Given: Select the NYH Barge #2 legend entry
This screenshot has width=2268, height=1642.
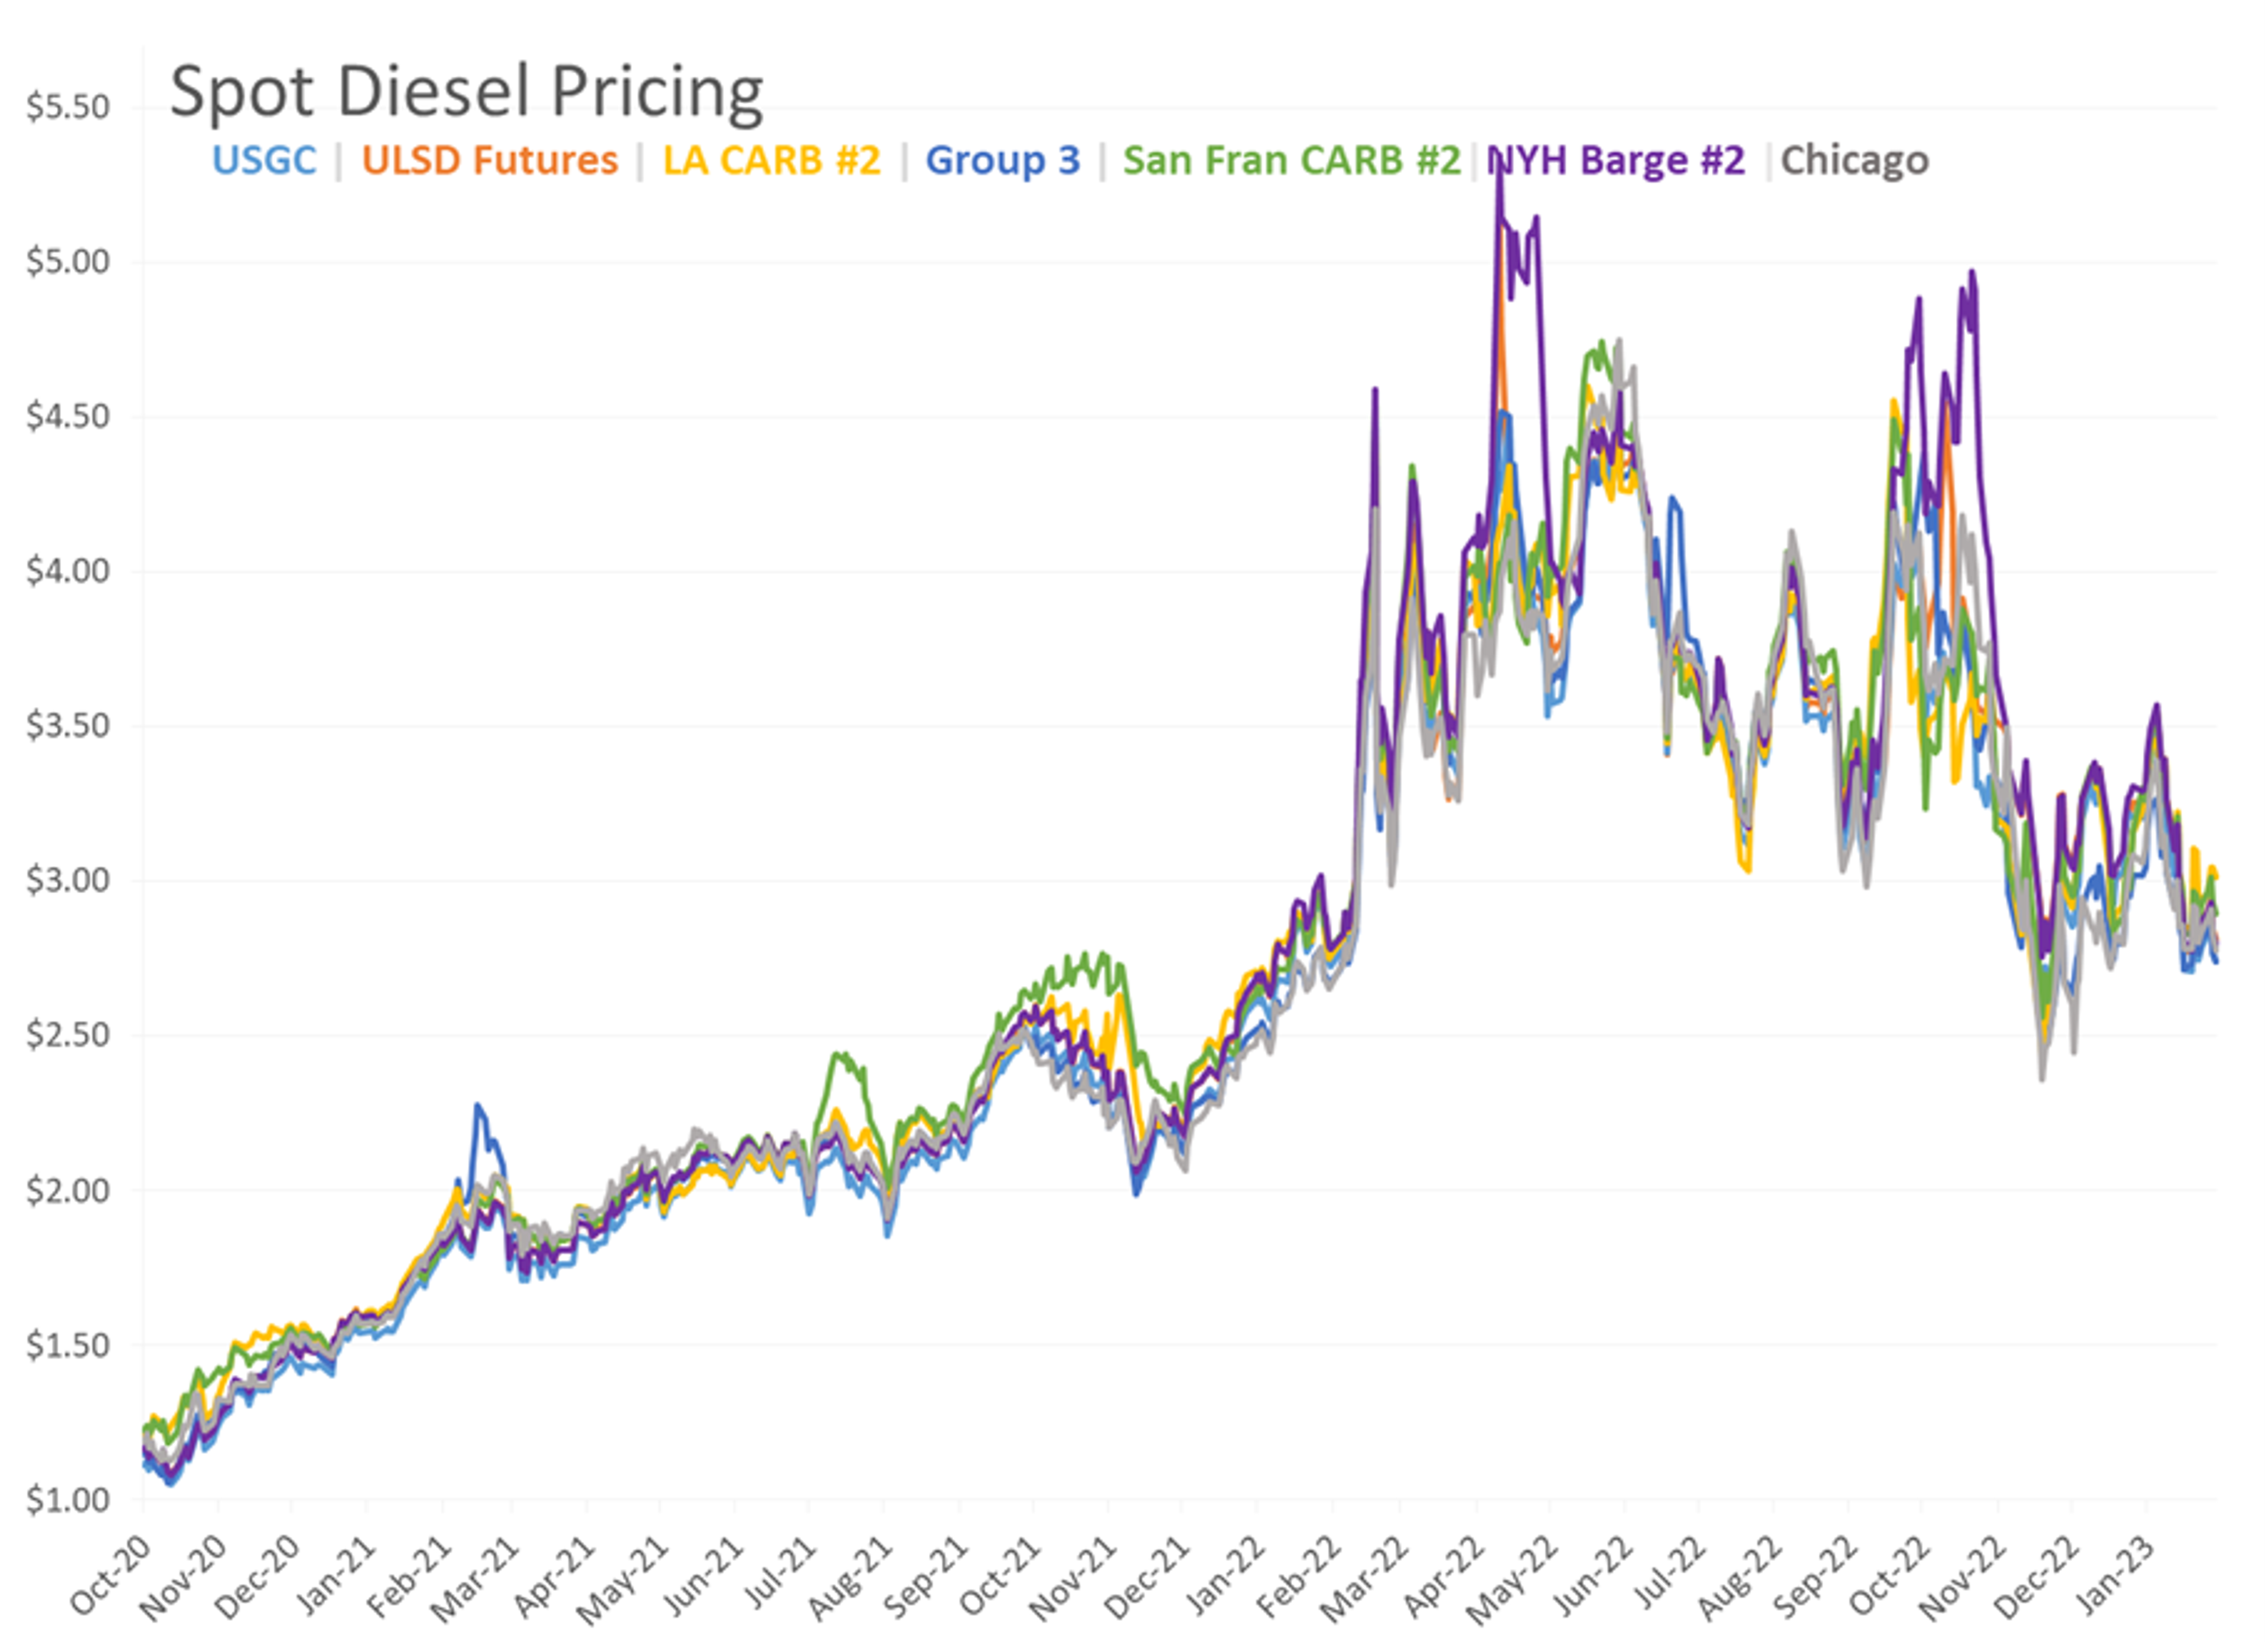Looking at the screenshot, I should point(1616,161).
